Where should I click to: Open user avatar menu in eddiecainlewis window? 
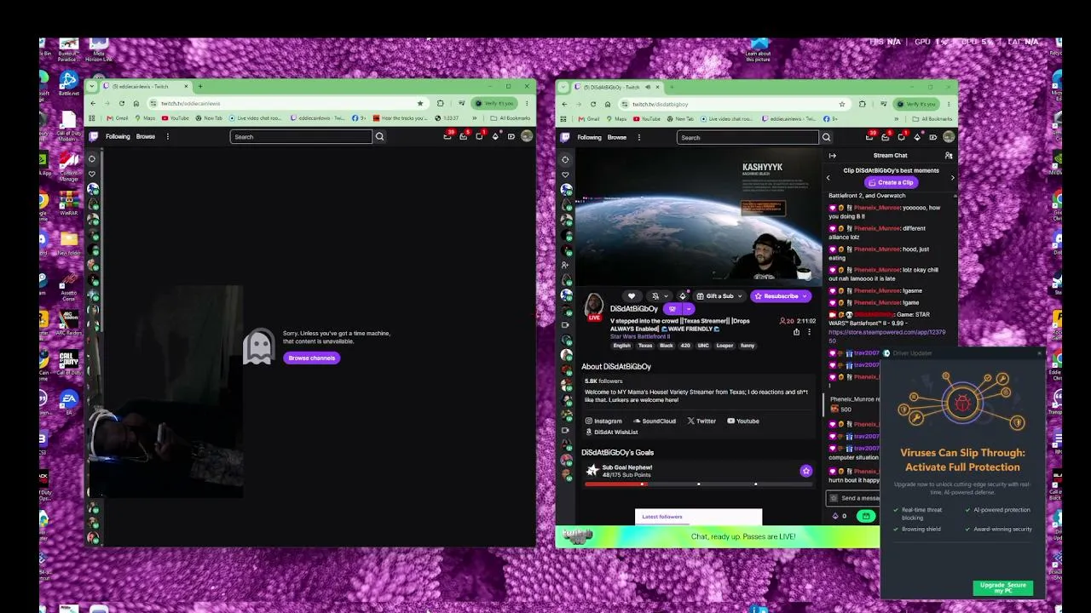(x=527, y=136)
